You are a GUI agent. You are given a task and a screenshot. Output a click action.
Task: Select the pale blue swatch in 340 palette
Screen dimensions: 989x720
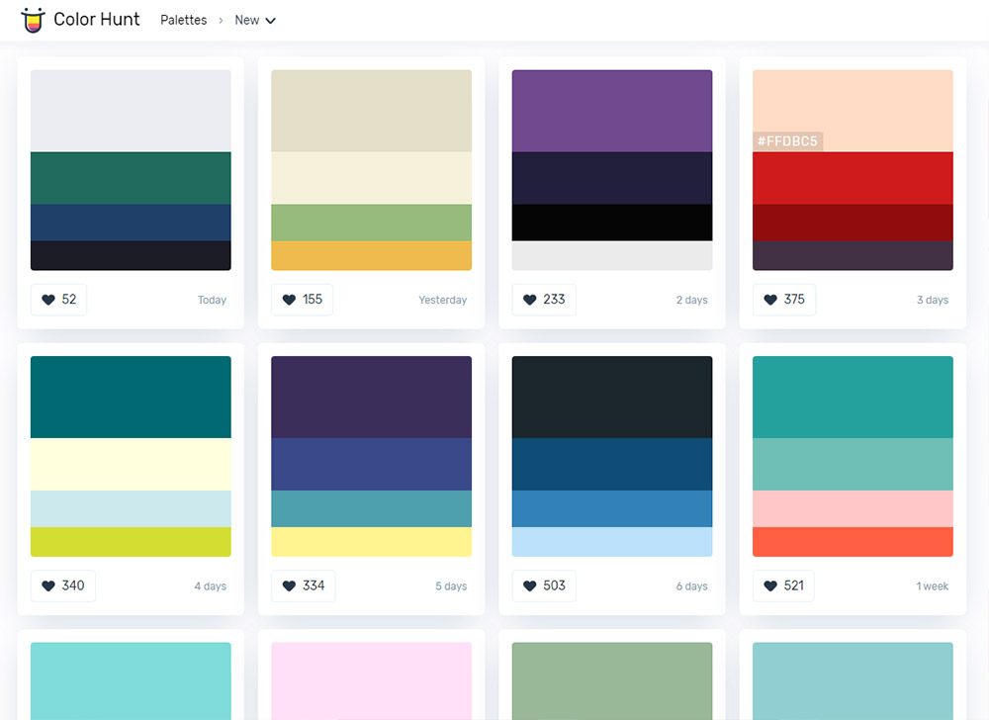[131, 508]
